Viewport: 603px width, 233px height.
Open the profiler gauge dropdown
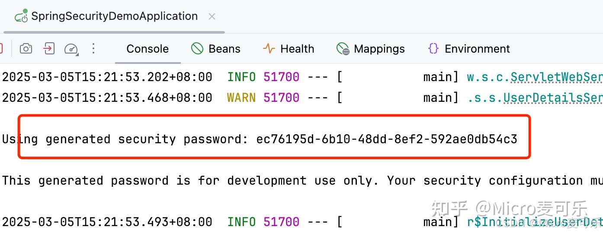tap(71, 49)
